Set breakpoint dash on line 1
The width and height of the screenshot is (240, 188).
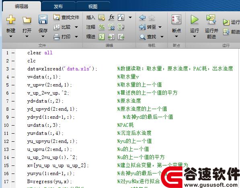[13, 53]
